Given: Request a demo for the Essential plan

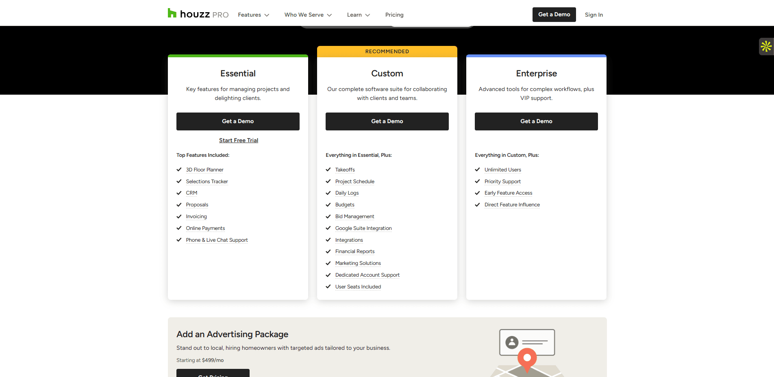Looking at the screenshot, I should point(238,121).
